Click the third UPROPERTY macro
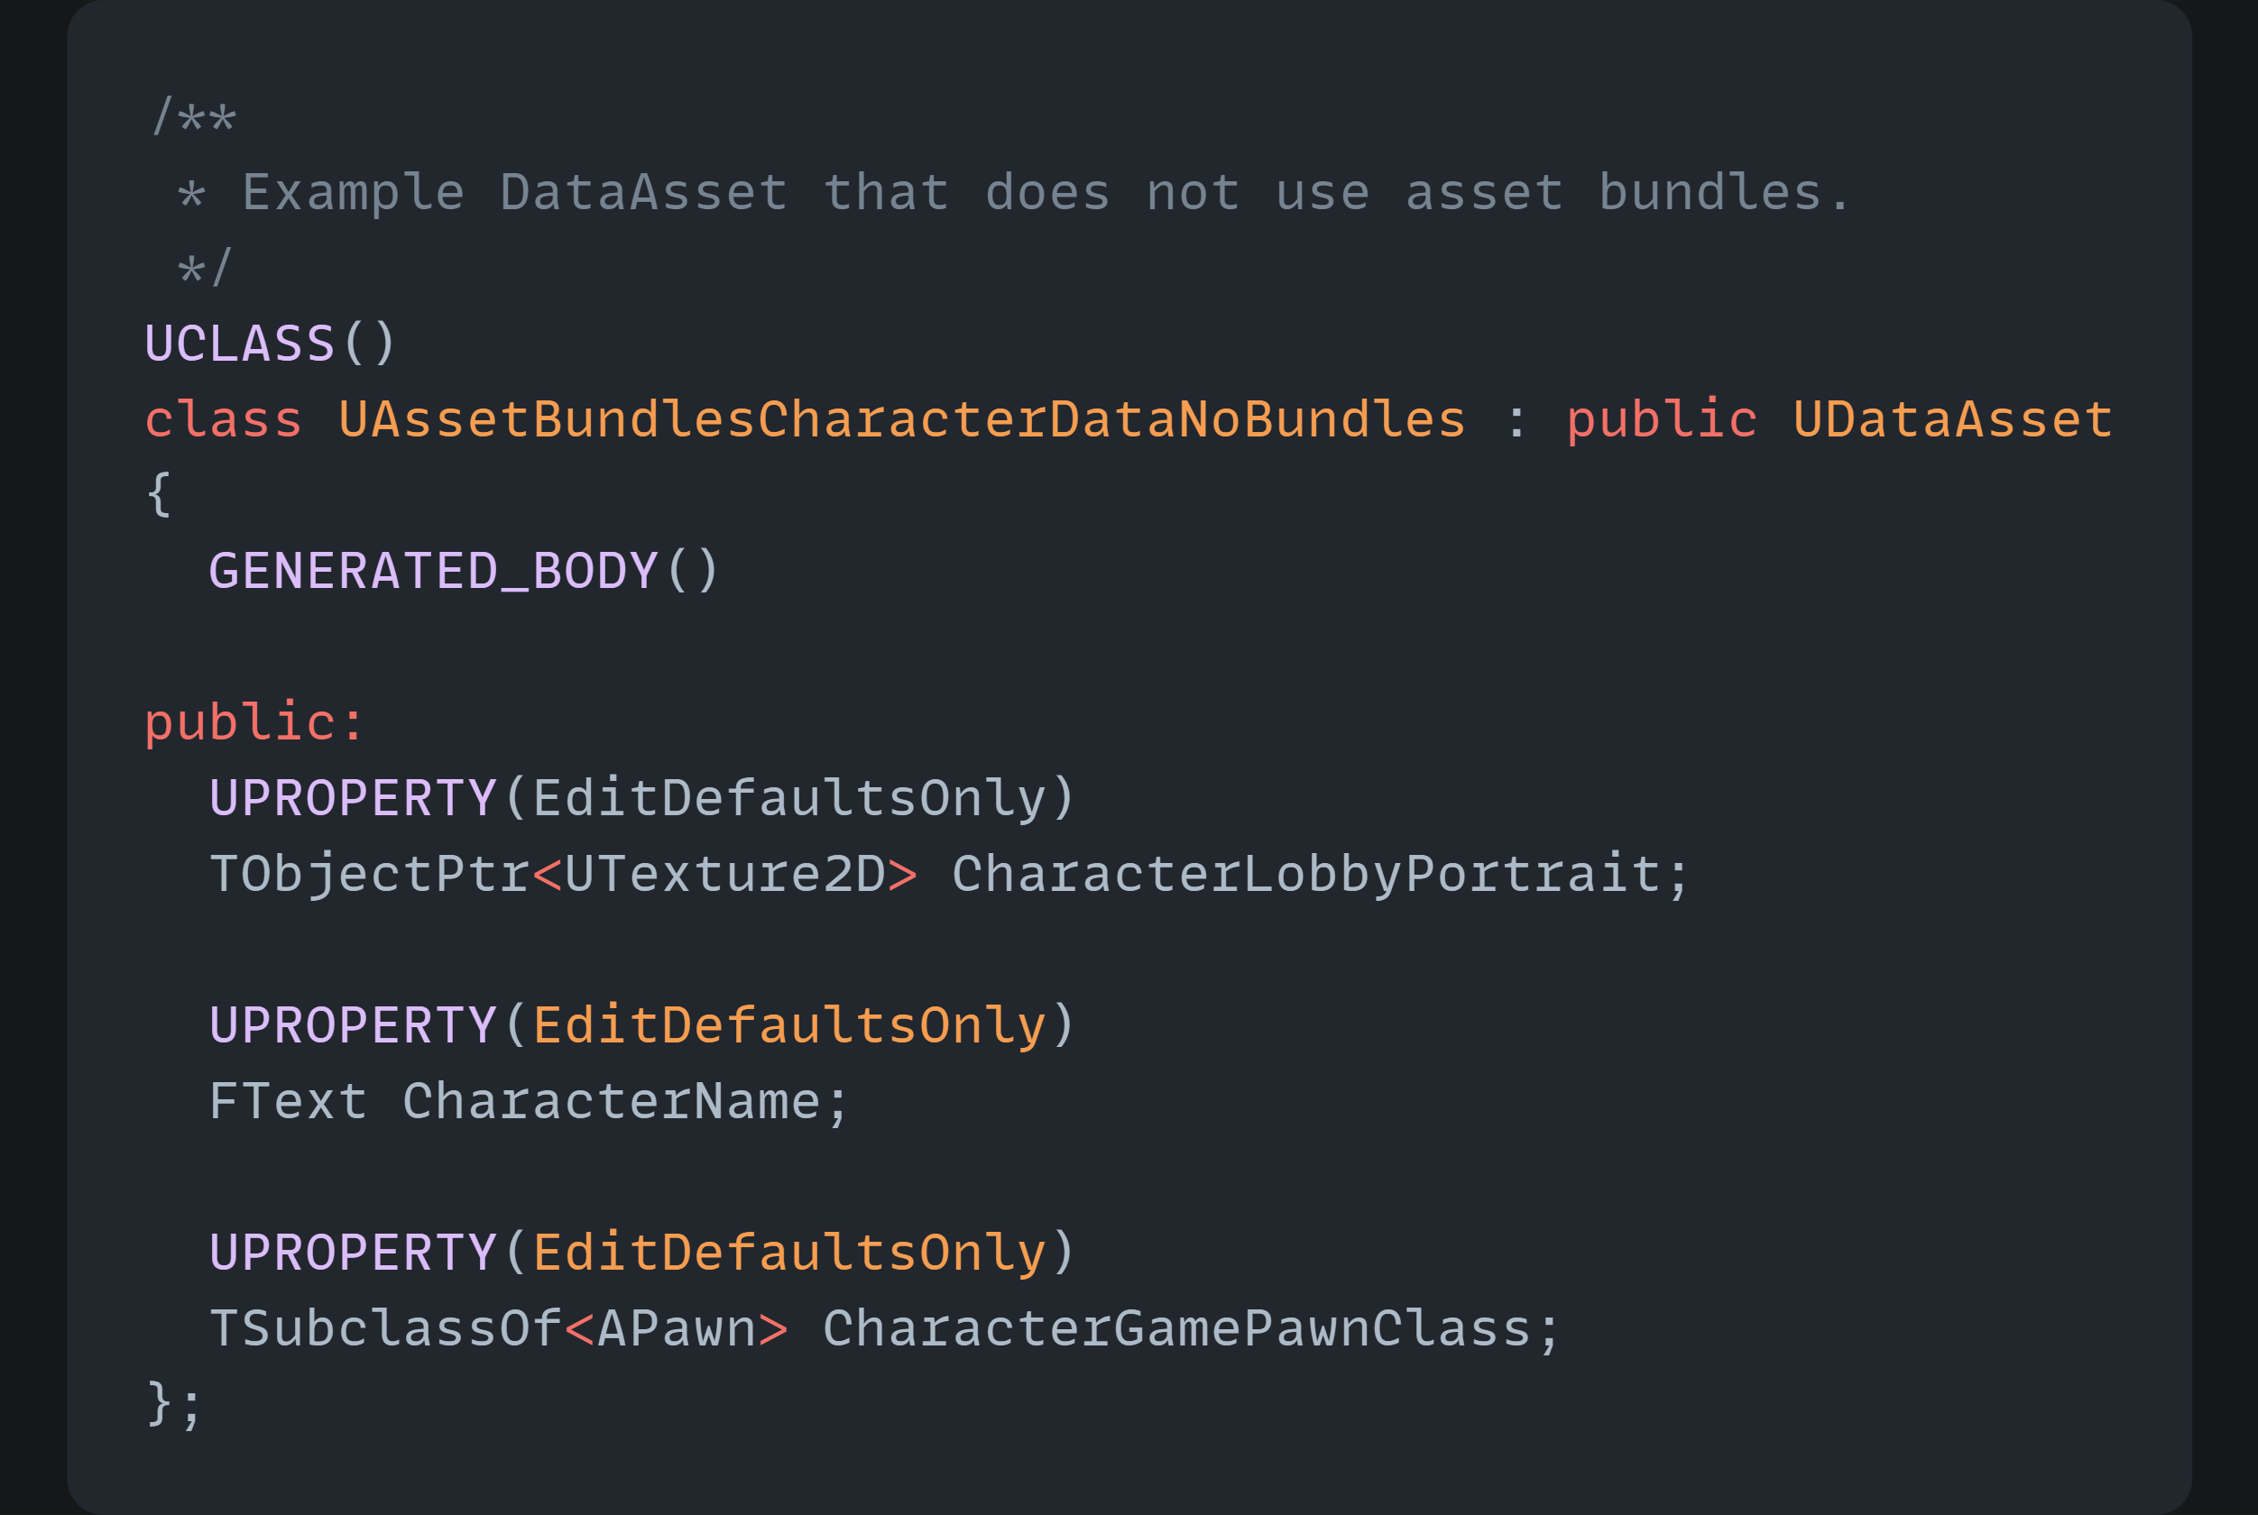Image resolution: width=2258 pixels, height=1515 pixels. (x=353, y=1253)
